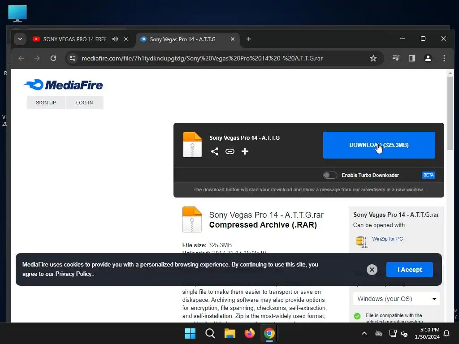Reload the MediaFire page
The height and width of the screenshot is (344, 459).
(53, 58)
